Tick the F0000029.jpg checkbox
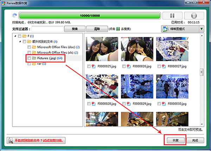The image size is (211, 151). click(124, 104)
